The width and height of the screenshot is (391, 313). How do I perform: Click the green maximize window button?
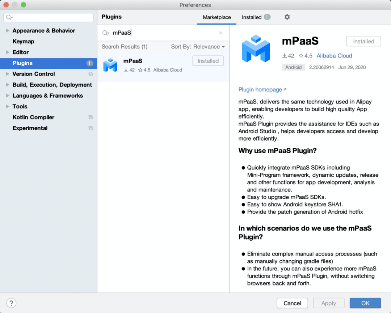(24, 5)
